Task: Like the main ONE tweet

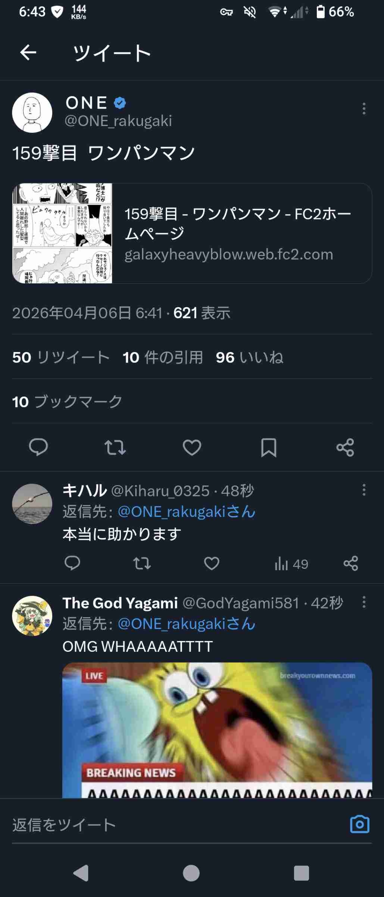Action: (x=192, y=447)
